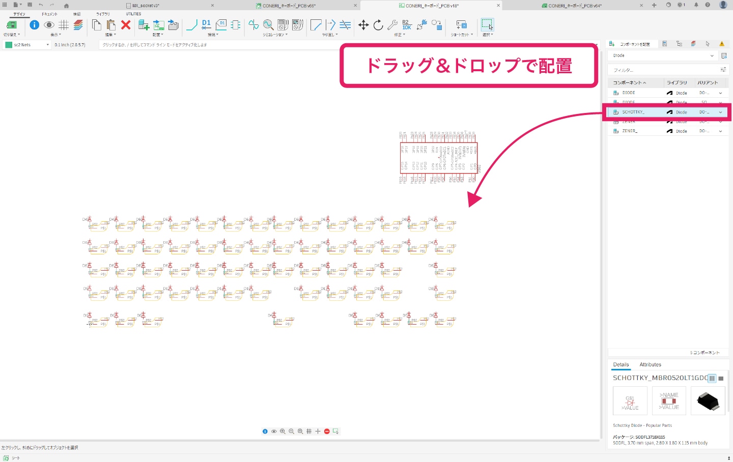Click the Add Component toolbar icon
Screen dimensions: 733x462
(x=144, y=25)
